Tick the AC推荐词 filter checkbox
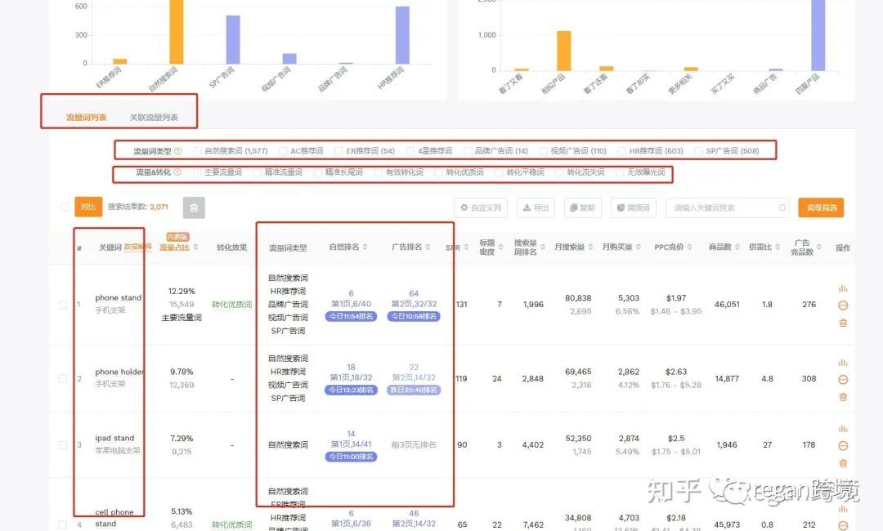 click(283, 151)
